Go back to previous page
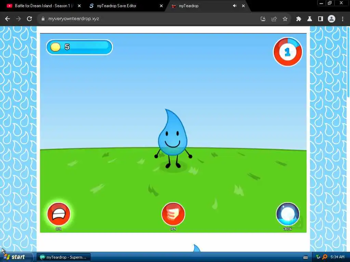This screenshot has width=350, height=262. (8, 19)
